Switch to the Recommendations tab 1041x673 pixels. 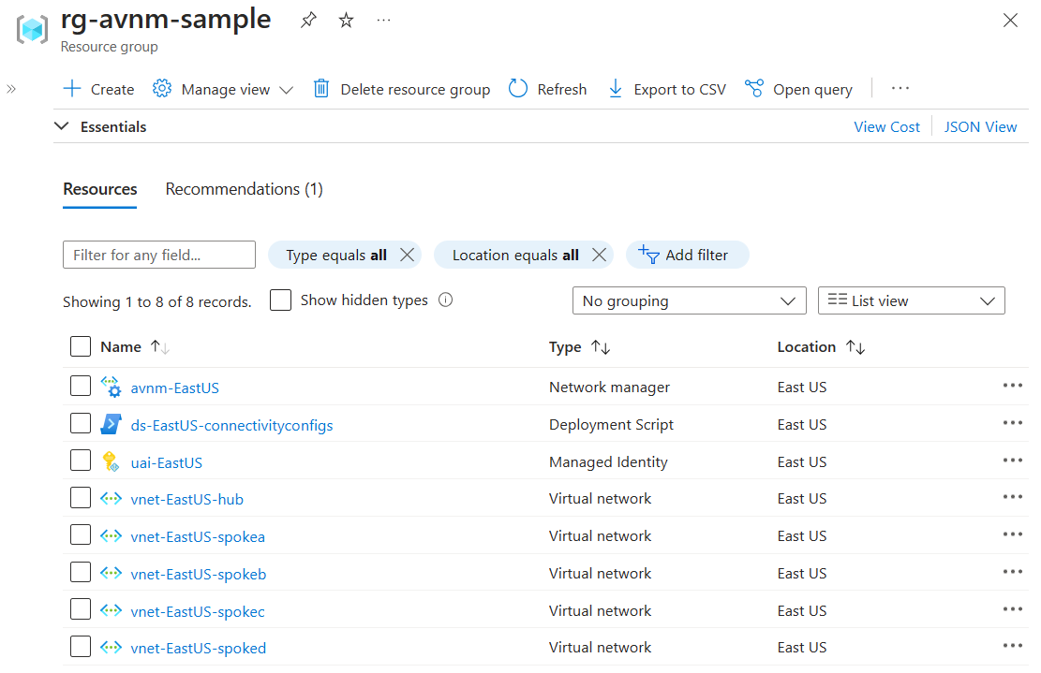click(244, 188)
